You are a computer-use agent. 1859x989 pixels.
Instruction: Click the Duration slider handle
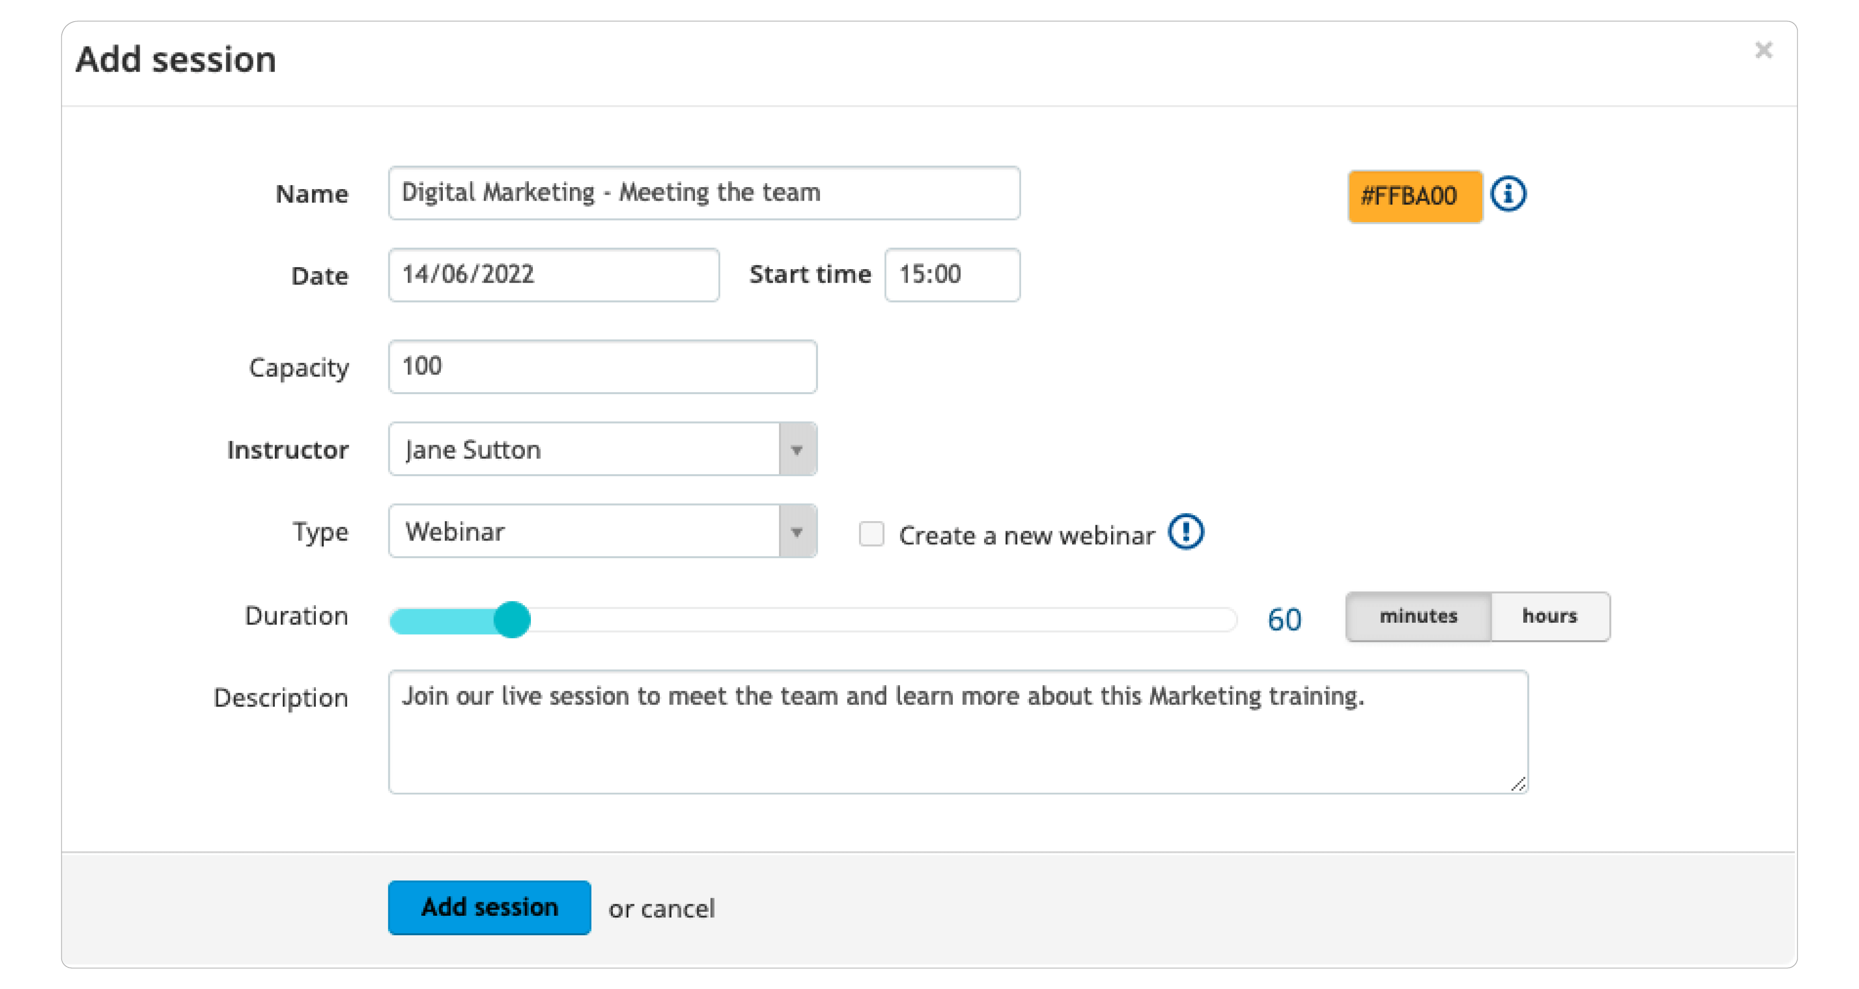tap(513, 620)
